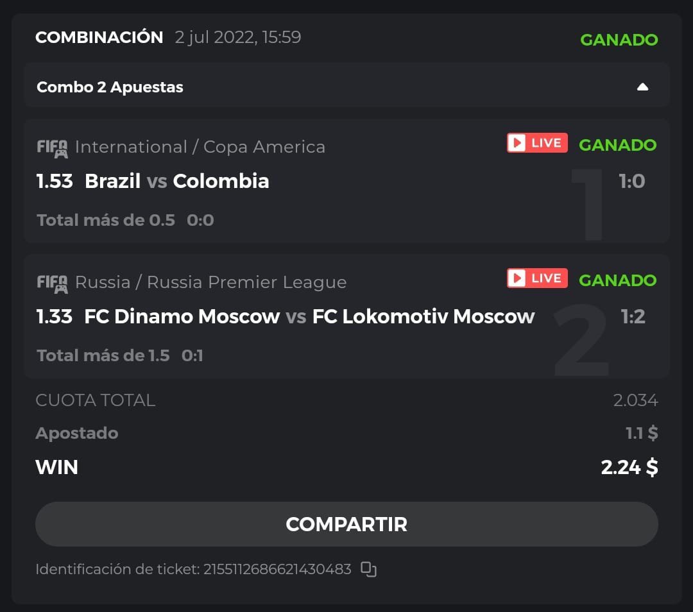Click the Total más de 0.5 market
693x612 pixels.
(x=106, y=221)
